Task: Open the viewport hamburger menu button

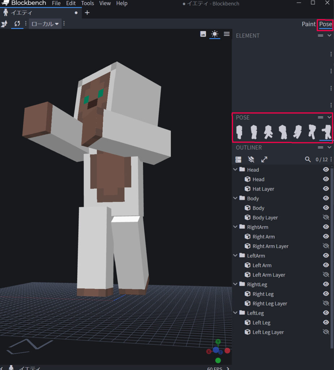Action: coord(227,34)
